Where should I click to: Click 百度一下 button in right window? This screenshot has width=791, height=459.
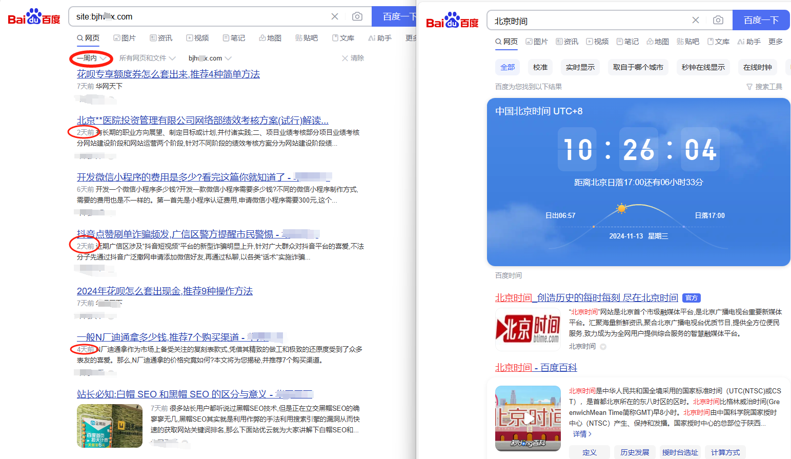(761, 20)
